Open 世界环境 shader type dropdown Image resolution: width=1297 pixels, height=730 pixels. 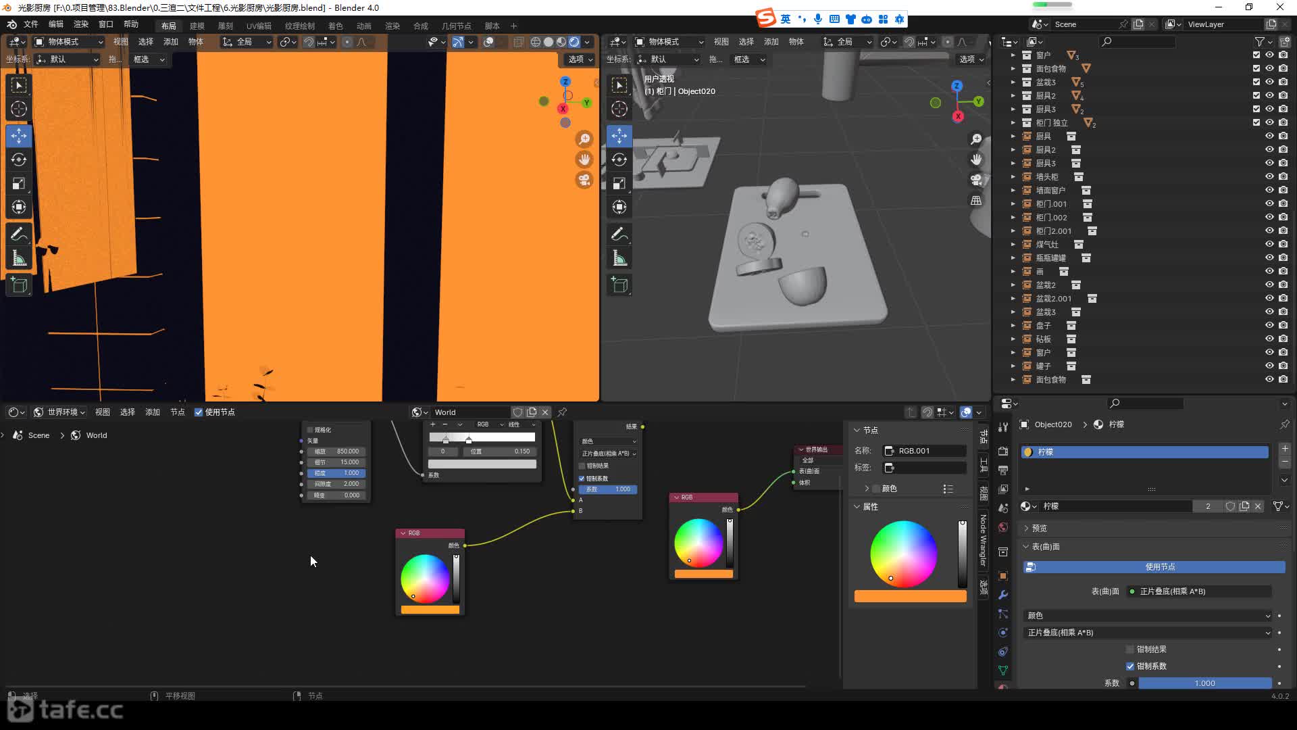click(x=59, y=412)
